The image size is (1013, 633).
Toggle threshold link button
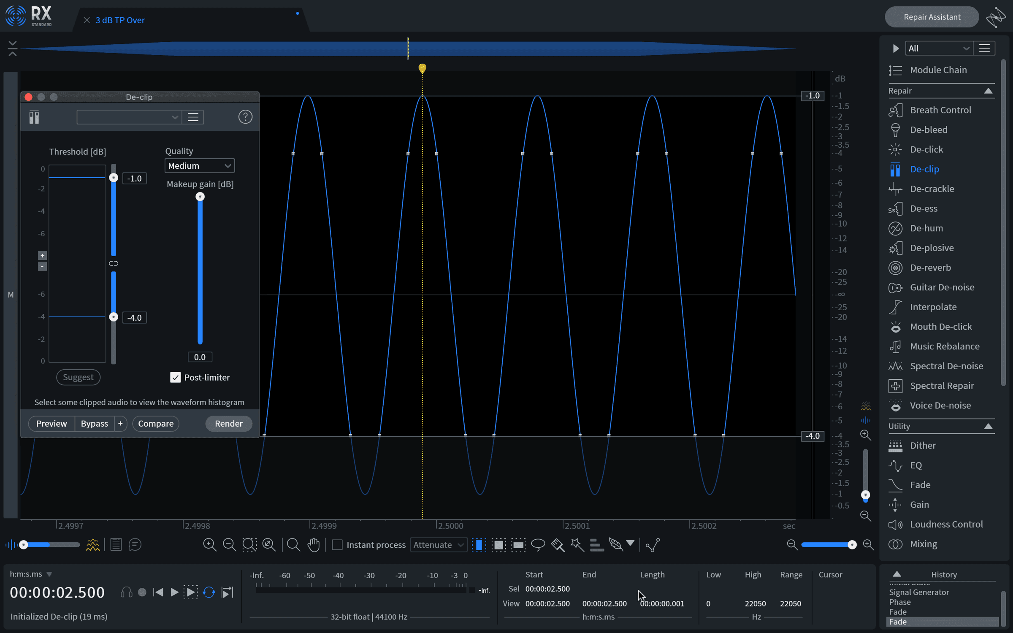click(114, 263)
